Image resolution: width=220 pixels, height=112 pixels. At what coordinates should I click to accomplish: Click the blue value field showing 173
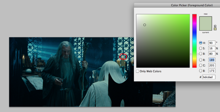212,71
